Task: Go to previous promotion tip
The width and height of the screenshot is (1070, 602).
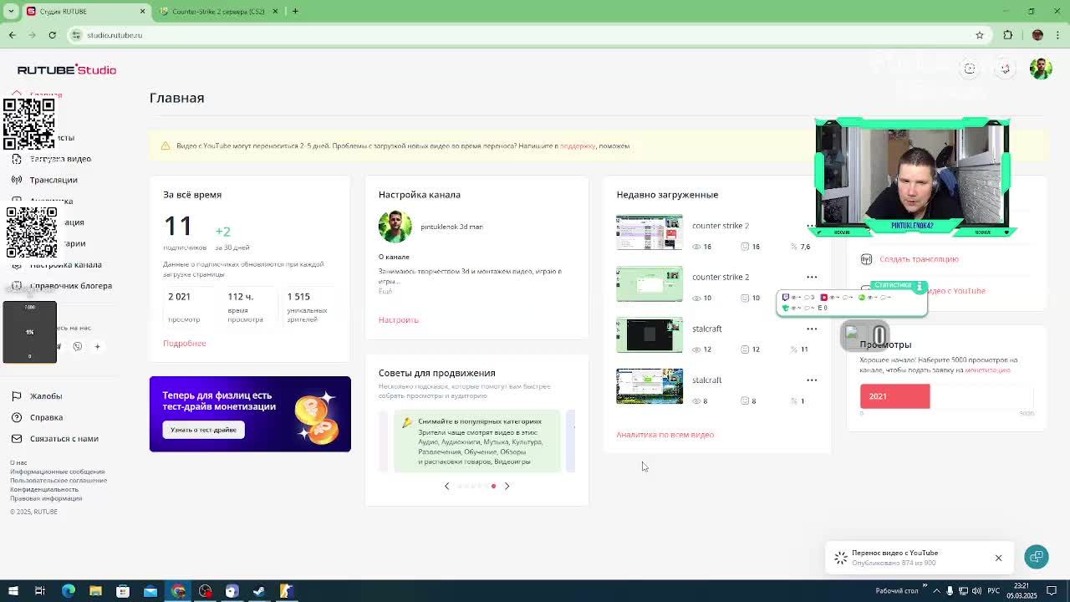Action: click(446, 486)
